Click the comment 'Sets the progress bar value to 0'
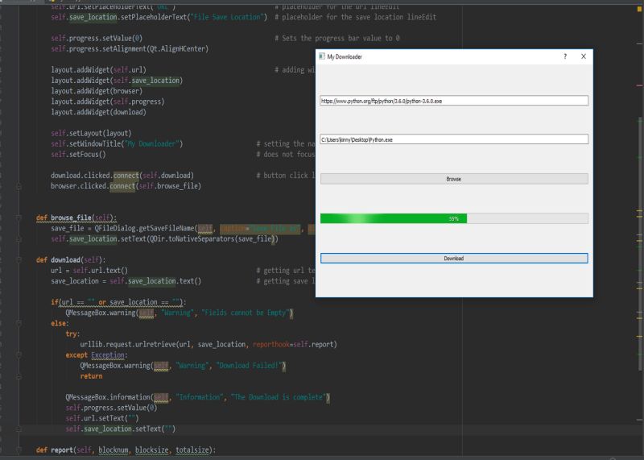Screen dimensions: 644x460 click(336, 38)
